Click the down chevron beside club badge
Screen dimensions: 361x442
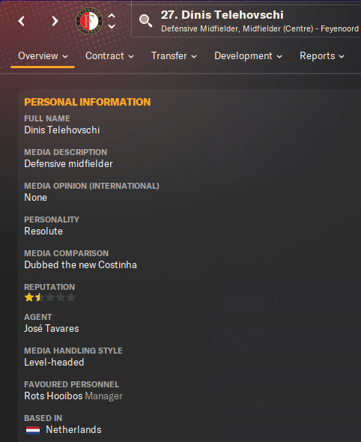point(112,26)
